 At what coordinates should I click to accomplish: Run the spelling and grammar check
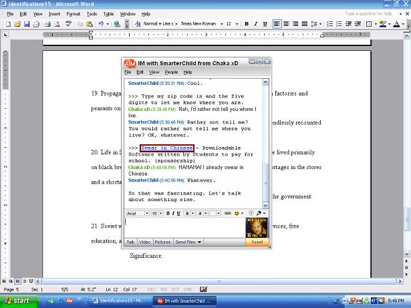click(x=68, y=24)
